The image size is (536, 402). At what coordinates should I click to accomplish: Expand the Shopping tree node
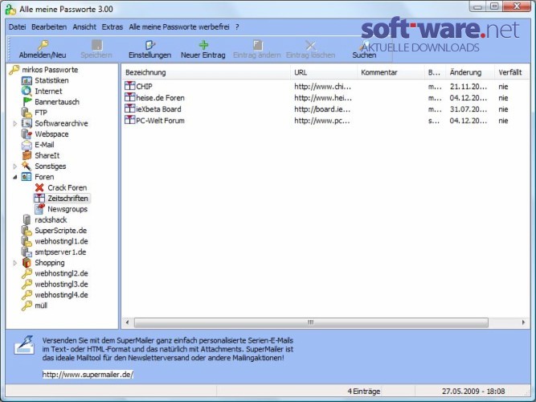point(15,263)
